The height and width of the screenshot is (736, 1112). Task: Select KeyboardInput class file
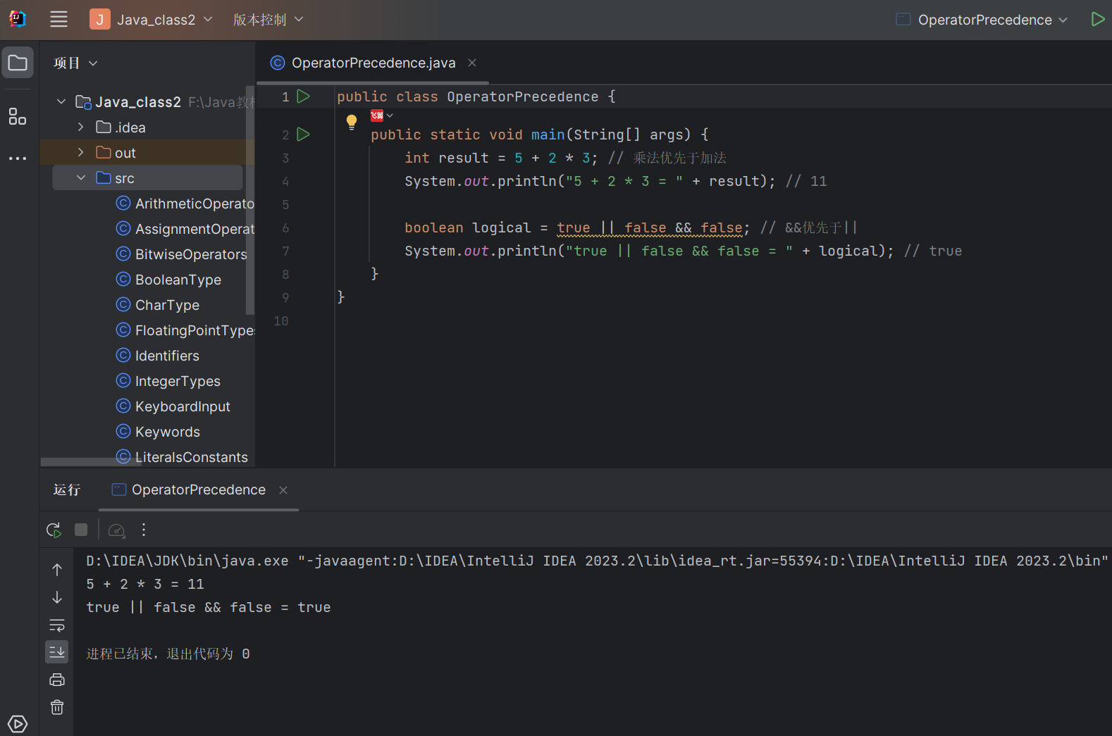tap(173, 406)
